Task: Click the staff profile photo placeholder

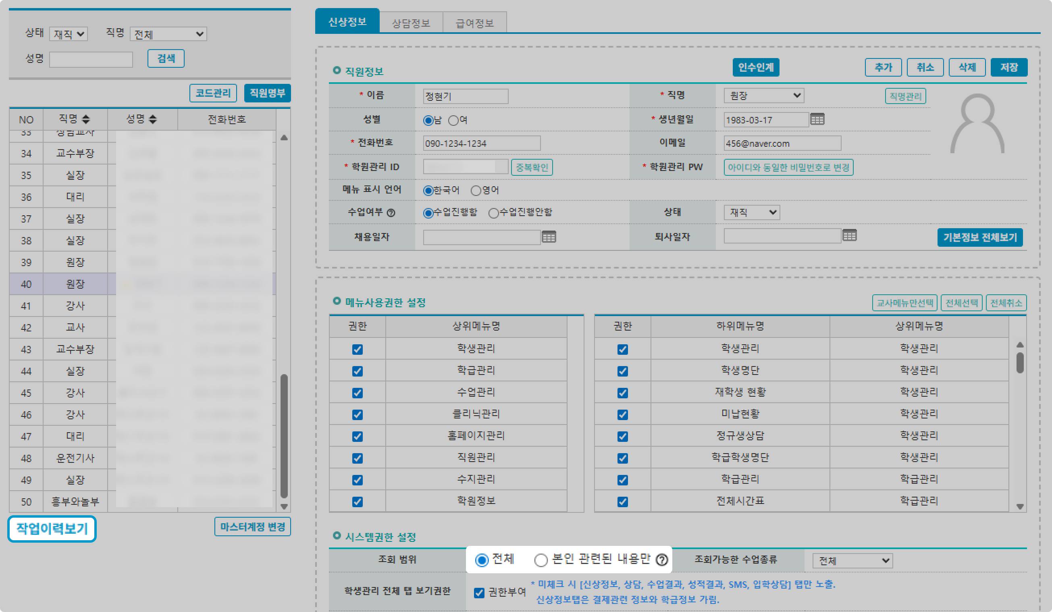Action: pyautogui.click(x=977, y=123)
